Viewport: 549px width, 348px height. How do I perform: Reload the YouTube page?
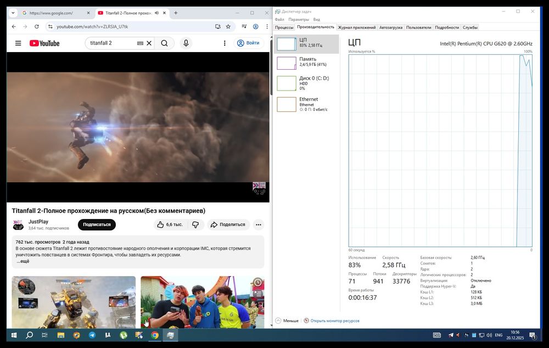coord(37,26)
